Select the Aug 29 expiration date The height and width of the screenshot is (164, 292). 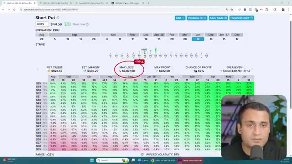(x=42, y=39)
